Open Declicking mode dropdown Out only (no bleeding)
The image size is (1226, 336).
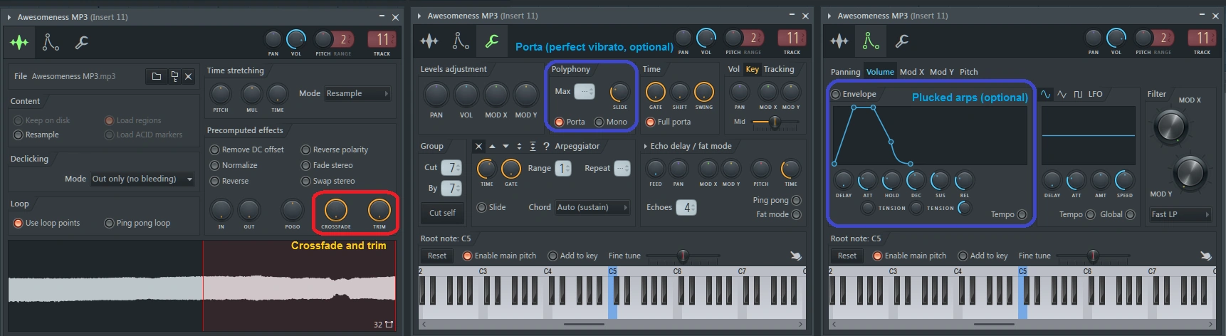tap(142, 179)
